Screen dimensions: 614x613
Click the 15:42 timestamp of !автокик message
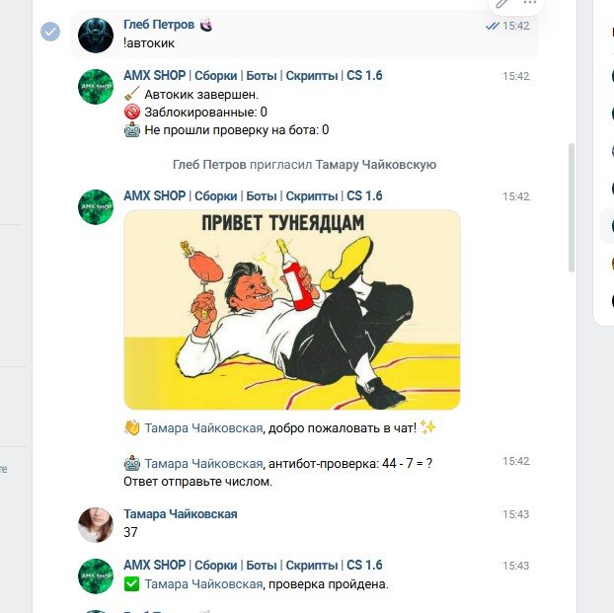(x=516, y=26)
